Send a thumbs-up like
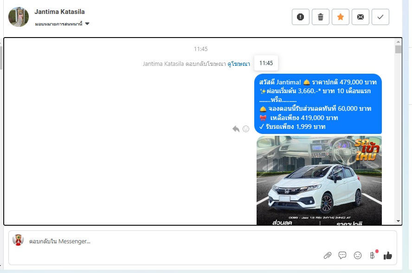412x273 pixels. (387, 255)
